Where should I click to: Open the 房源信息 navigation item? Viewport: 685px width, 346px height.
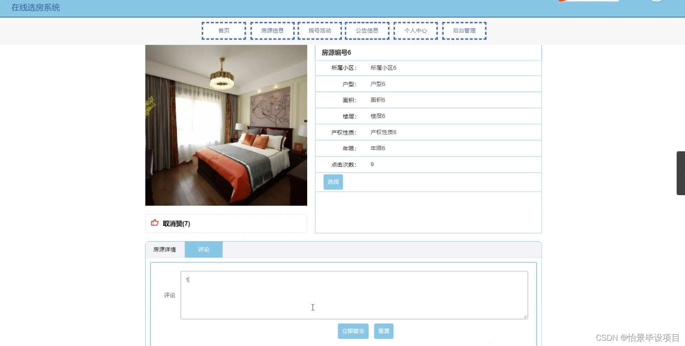pyautogui.click(x=272, y=30)
